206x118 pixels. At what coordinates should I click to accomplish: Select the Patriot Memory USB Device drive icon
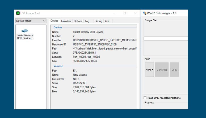tap(25, 31)
